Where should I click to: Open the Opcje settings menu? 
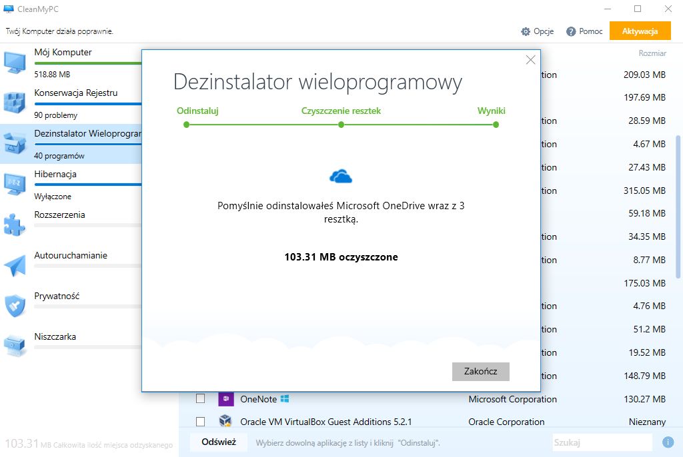(x=538, y=31)
